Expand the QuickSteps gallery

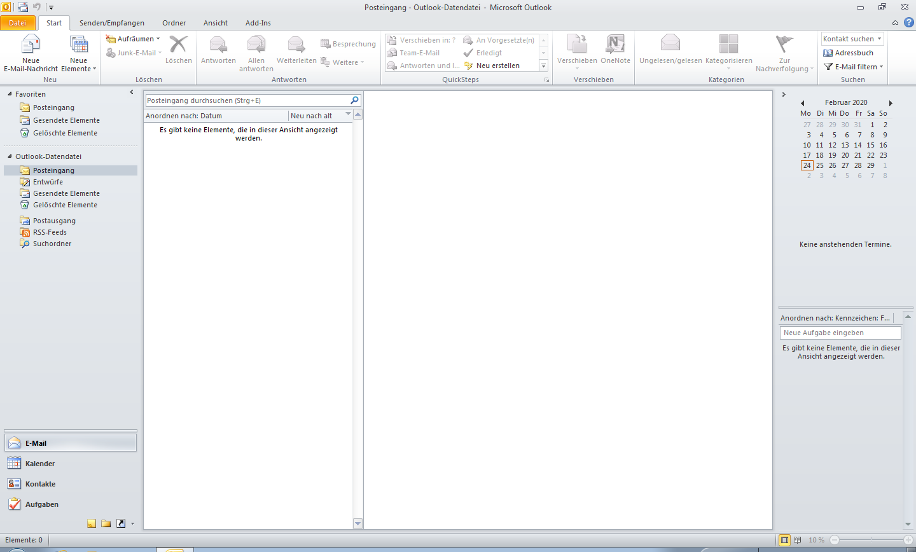543,66
